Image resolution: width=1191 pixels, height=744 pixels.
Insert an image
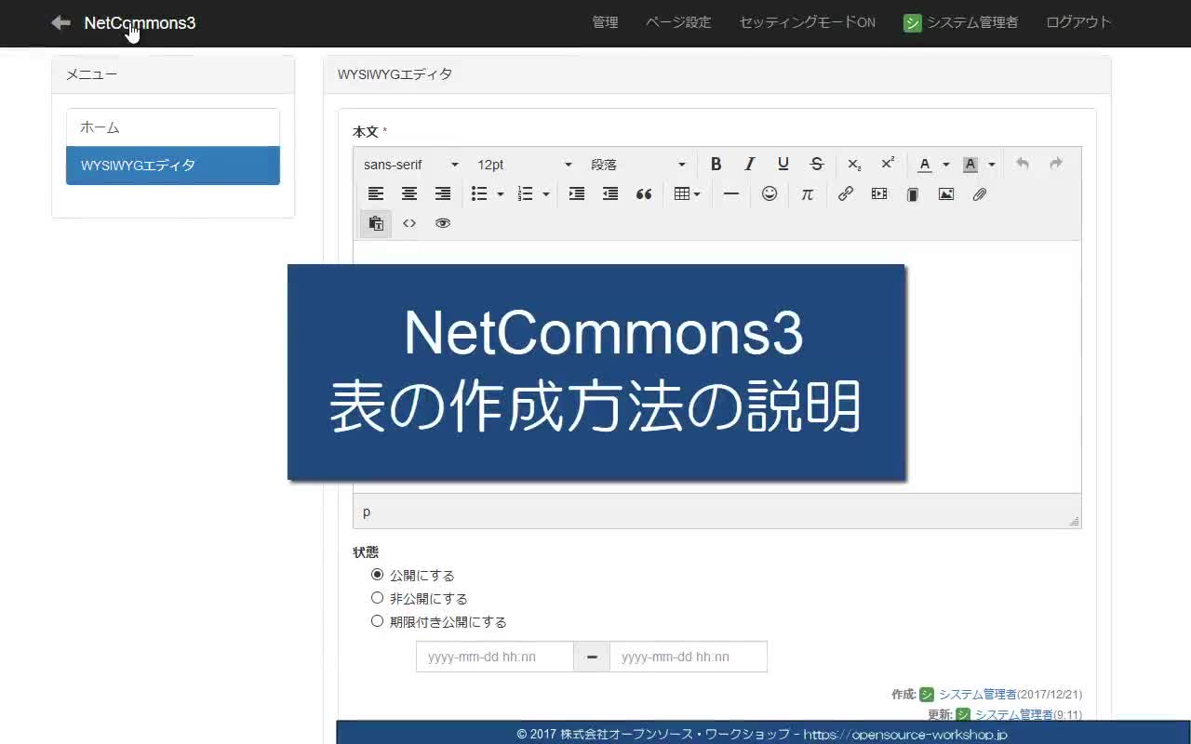tap(945, 194)
